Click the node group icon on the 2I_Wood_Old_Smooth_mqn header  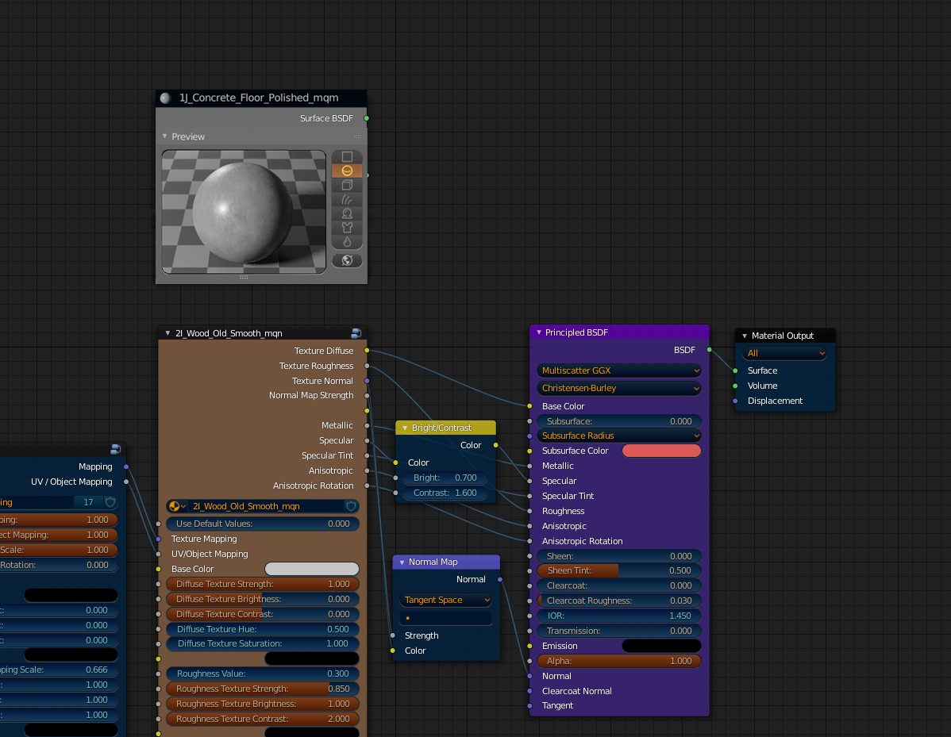(356, 333)
